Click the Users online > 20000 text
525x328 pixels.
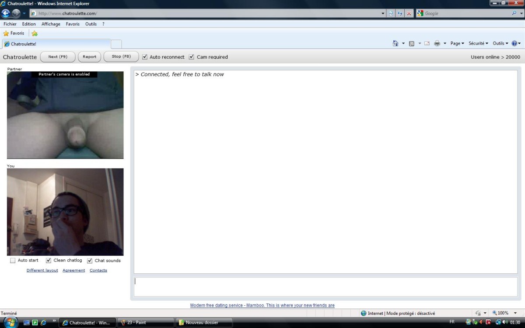click(495, 57)
